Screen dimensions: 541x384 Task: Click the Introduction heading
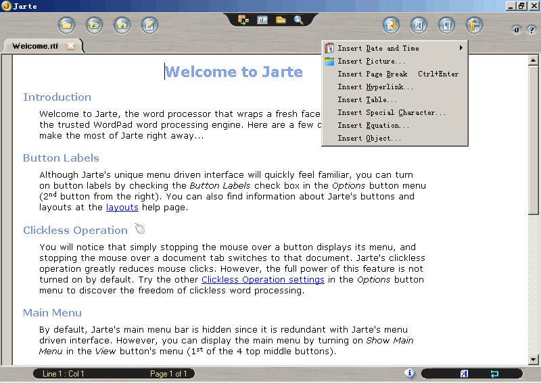click(57, 97)
